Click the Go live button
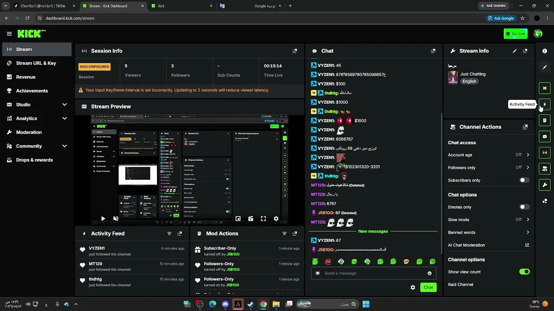554x311 pixels. (x=515, y=34)
